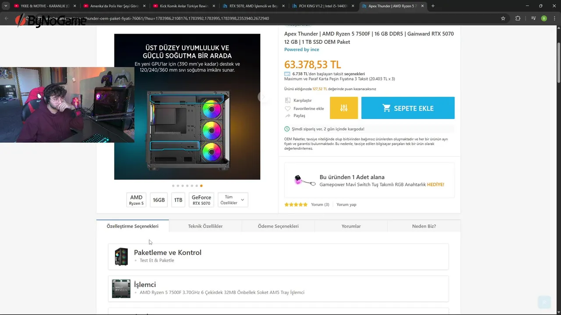Switch to the Teknik Özellikler tab
561x315 pixels.
[x=205, y=226]
